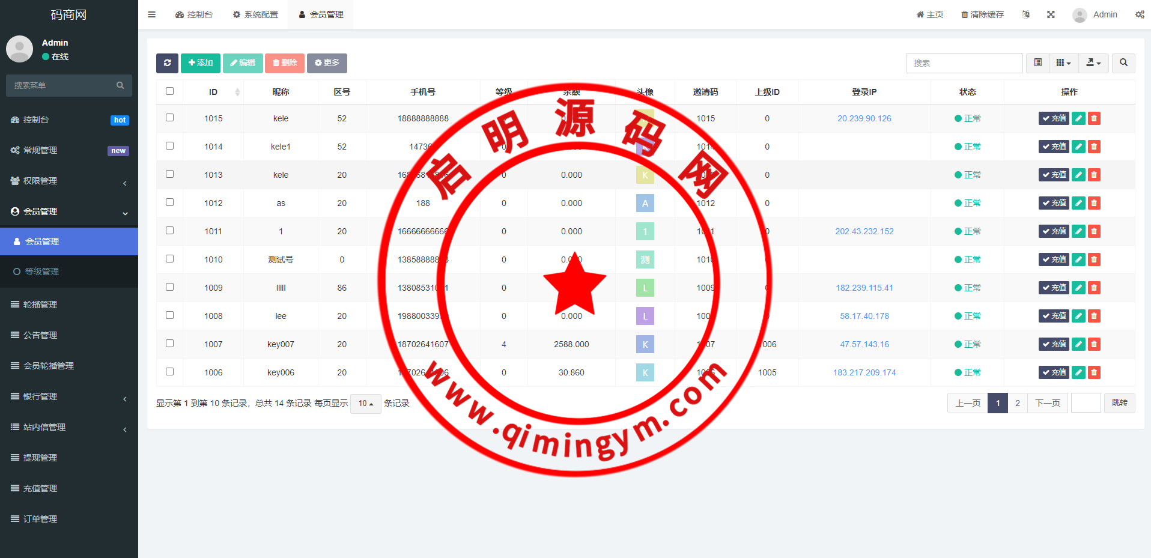Click red delete trash for member 1006
Viewport: 1151px width, 558px height.
pos(1094,372)
